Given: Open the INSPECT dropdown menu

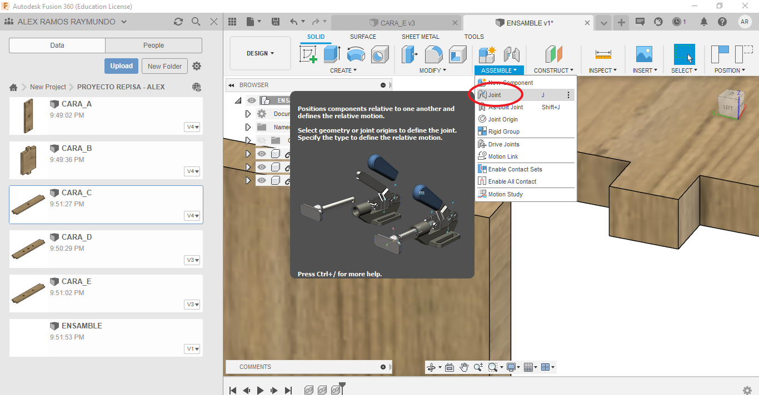Looking at the screenshot, I should (603, 70).
